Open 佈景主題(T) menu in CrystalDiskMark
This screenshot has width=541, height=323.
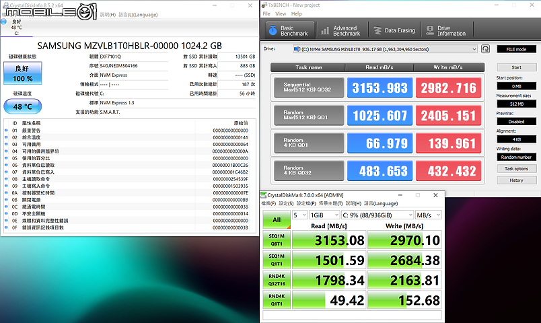[330, 204]
